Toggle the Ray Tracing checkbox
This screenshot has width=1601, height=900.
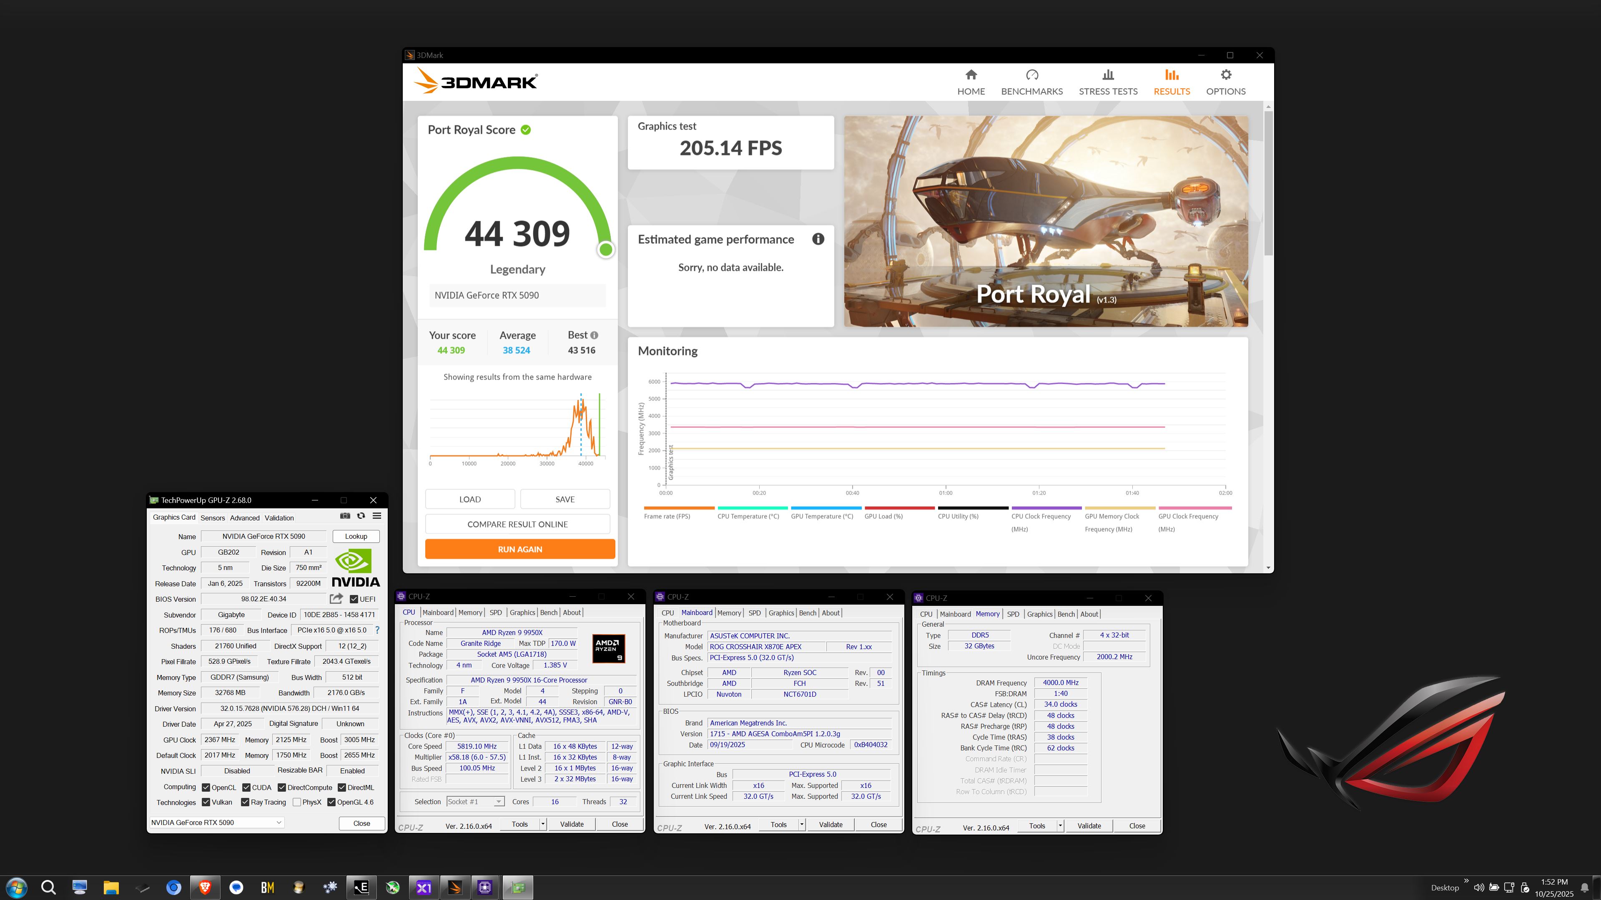pos(245,802)
